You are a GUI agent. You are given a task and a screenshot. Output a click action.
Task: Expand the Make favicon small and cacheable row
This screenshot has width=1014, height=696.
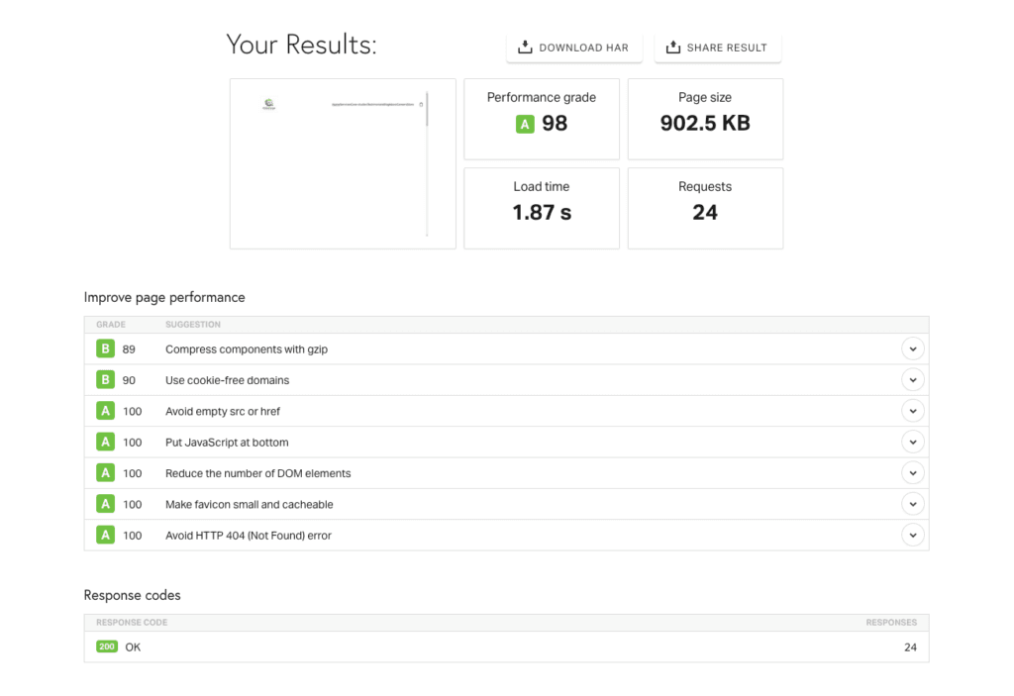click(912, 504)
